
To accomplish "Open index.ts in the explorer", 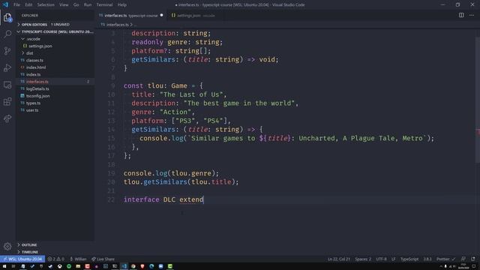I will [55, 74].
